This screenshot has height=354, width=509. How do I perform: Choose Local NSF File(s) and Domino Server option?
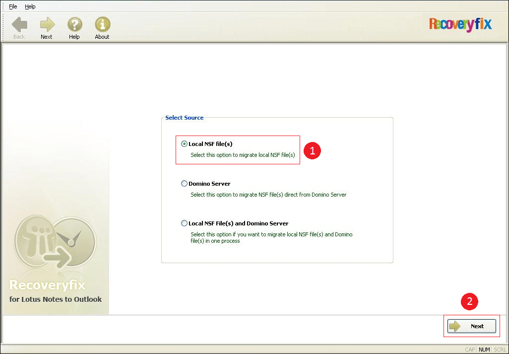184,223
